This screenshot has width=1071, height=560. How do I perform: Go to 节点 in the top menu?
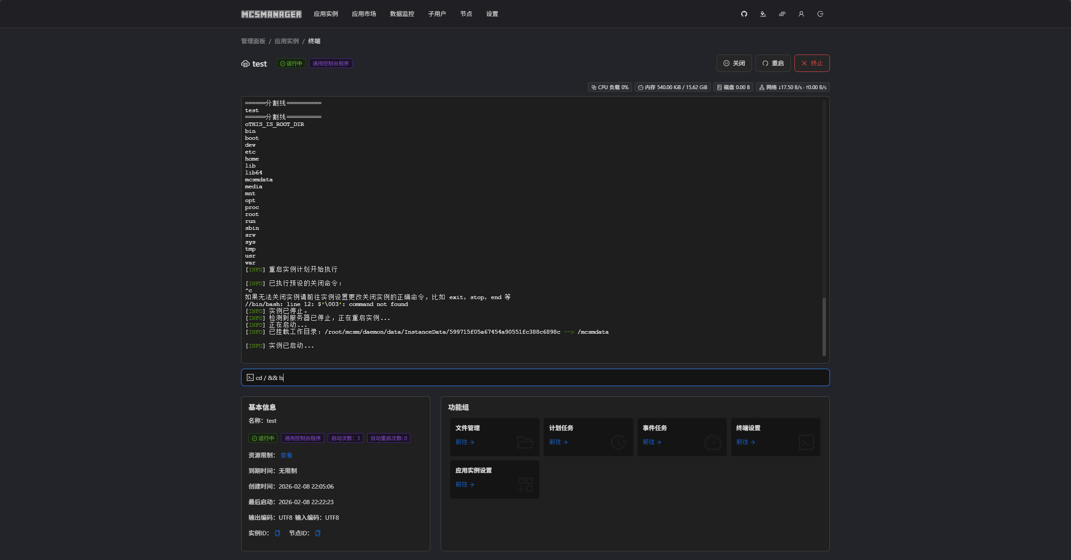[466, 14]
